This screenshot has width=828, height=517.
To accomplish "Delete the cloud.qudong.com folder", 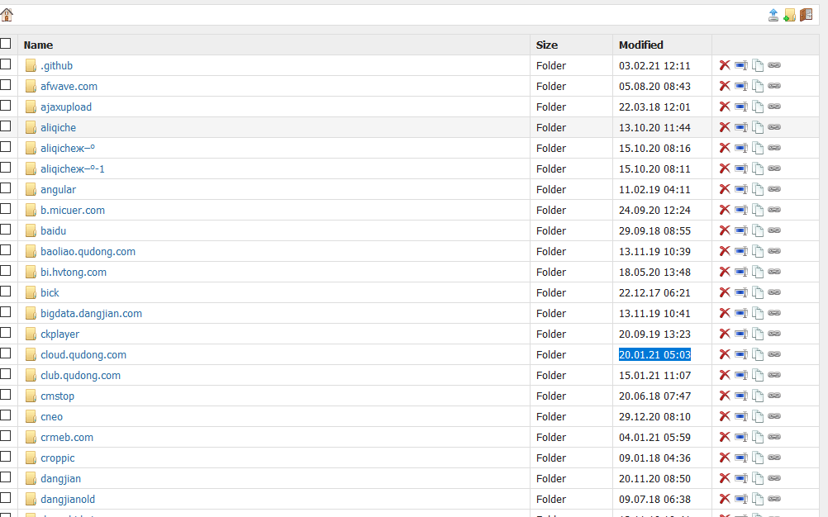I will coord(725,354).
